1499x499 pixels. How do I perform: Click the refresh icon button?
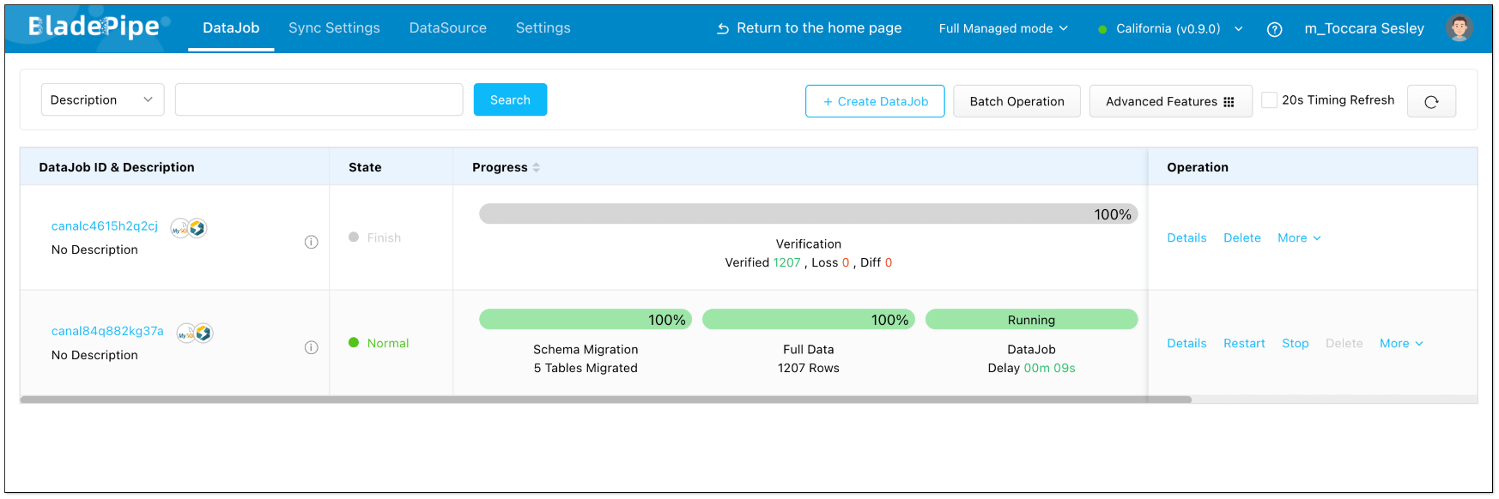(x=1430, y=101)
